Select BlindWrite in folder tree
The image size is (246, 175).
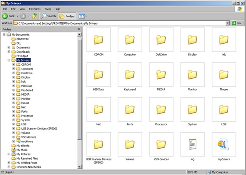[x=22, y=39]
